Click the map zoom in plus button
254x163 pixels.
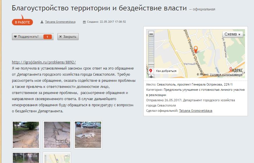pos(151,77)
